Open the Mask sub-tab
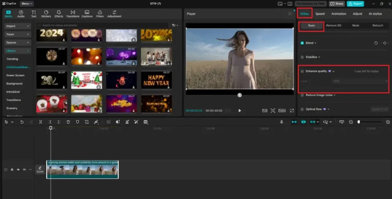392x199 pixels. click(356, 26)
